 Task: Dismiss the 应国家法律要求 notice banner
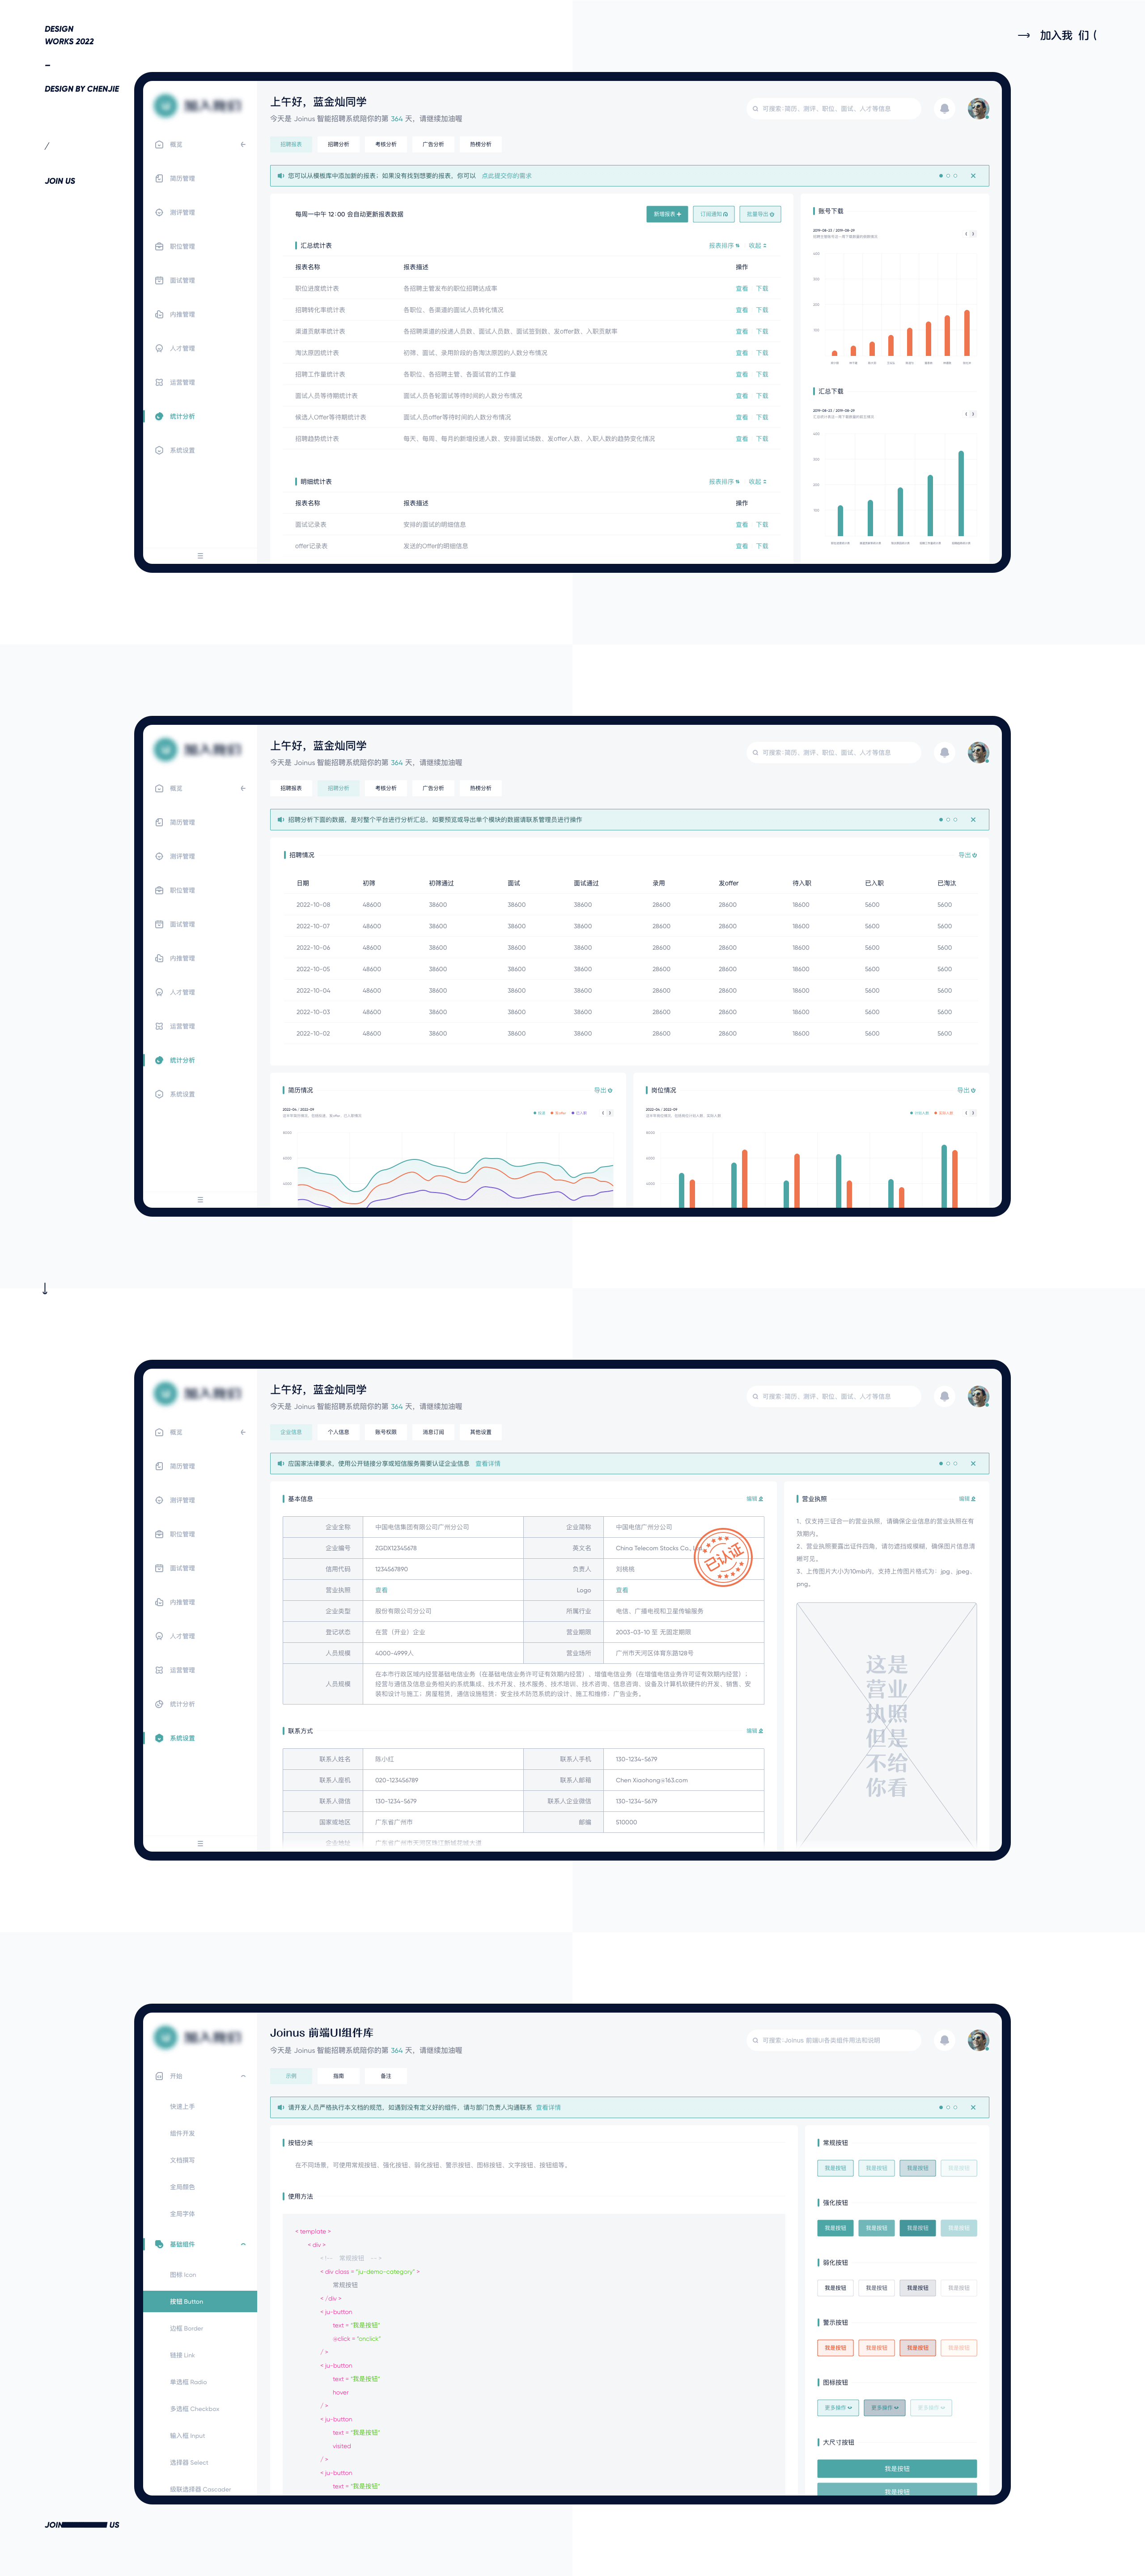(972, 1463)
